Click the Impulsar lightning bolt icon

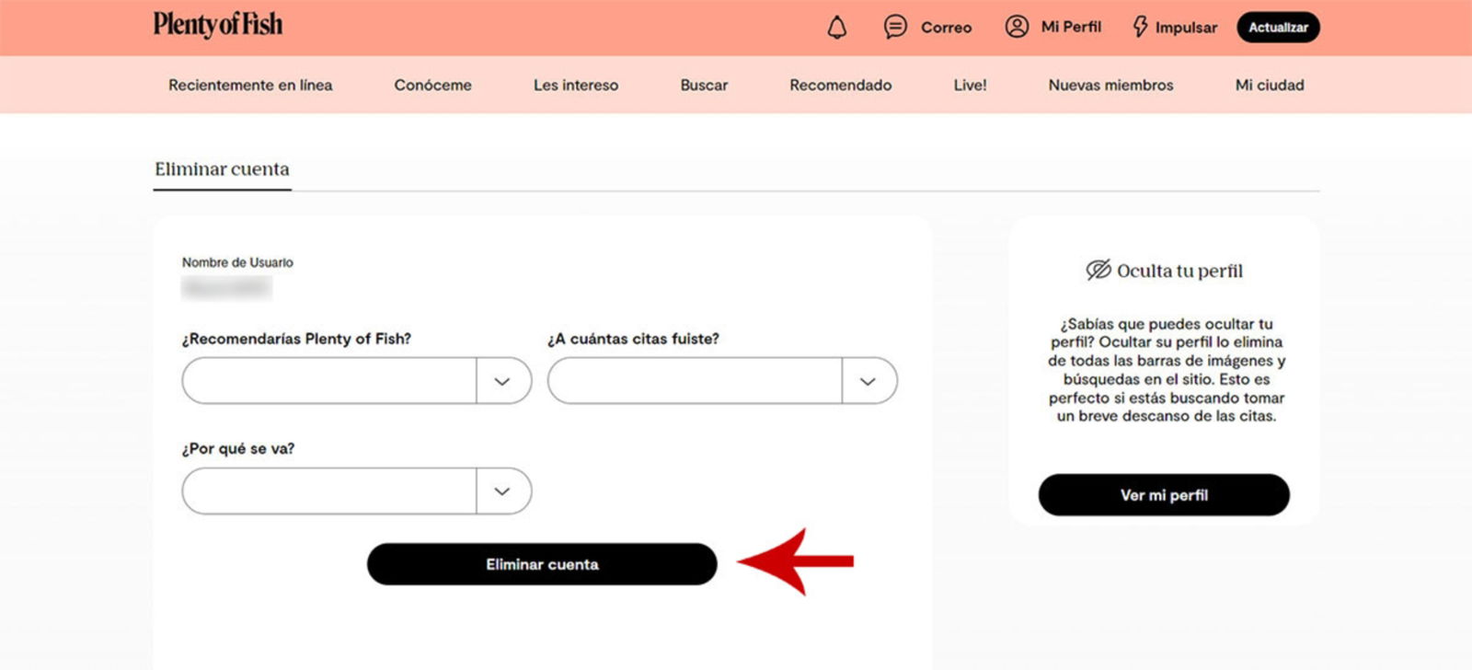(x=1140, y=27)
